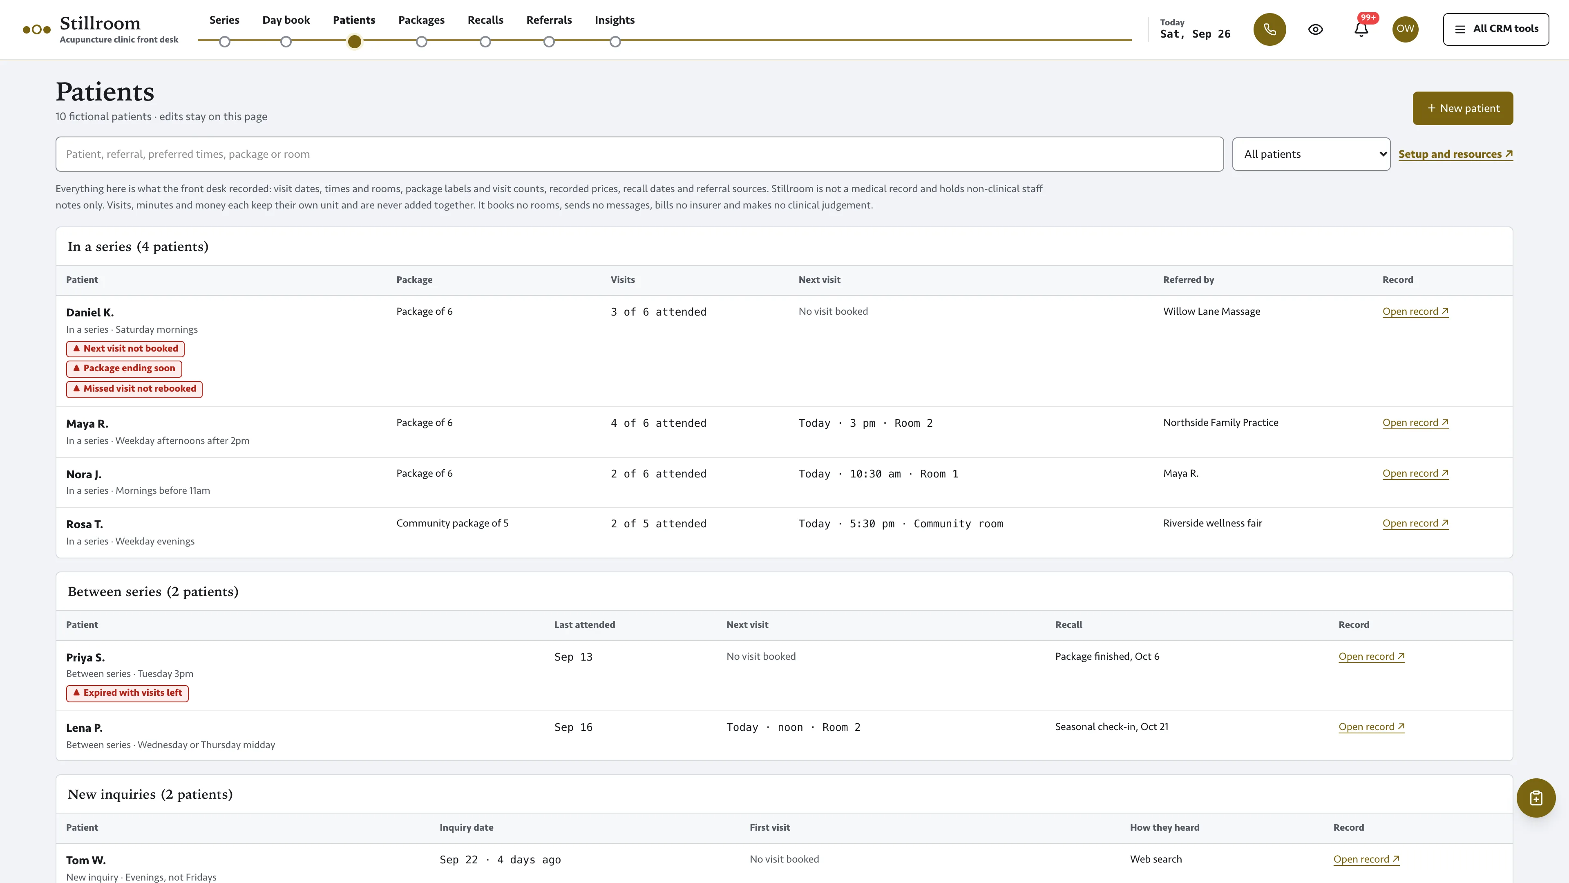Click the Package ending soon warning
The image size is (1569, 883).
(x=124, y=369)
